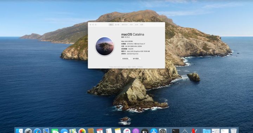Image resolution: width=253 pixels, height=133 pixels.
Task: Switch to the Displays tab
Action: 117,24
